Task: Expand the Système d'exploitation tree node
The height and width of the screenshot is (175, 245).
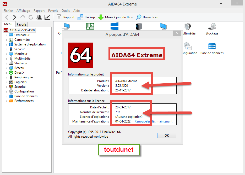Action: click(x=6, y=44)
